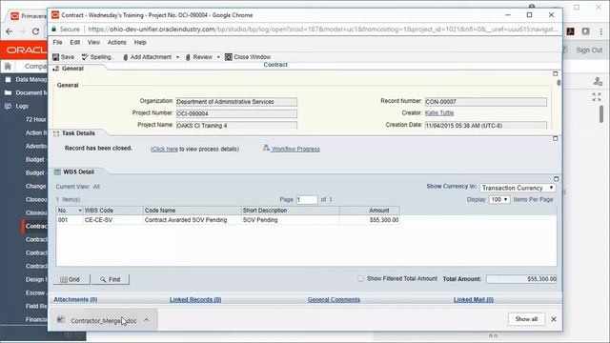Open the Actions menu
Image resolution: width=610 pixels, height=343 pixels.
point(116,42)
